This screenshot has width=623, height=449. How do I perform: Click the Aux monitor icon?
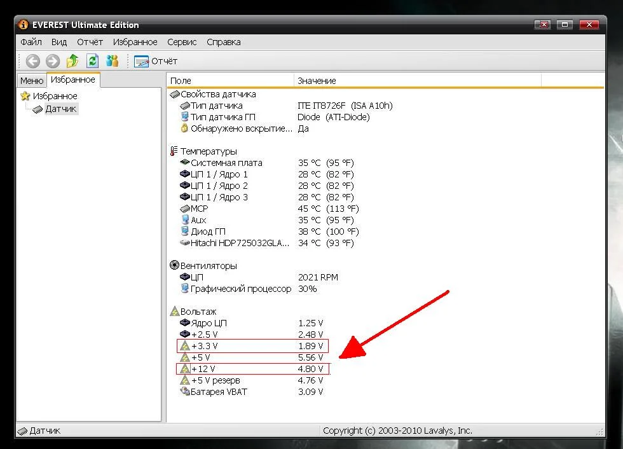click(185, 219)
